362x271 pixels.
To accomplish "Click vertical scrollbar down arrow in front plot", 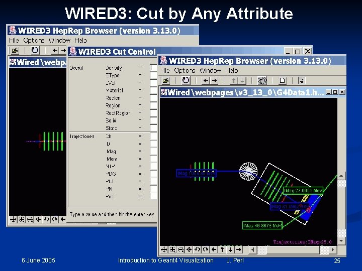I will click(341, 241).
